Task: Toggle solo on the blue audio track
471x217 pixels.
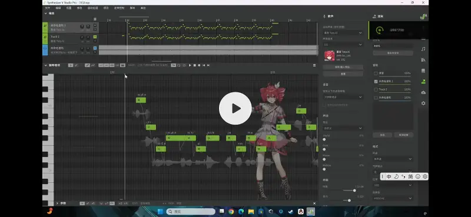Action: tap(95, 52)
